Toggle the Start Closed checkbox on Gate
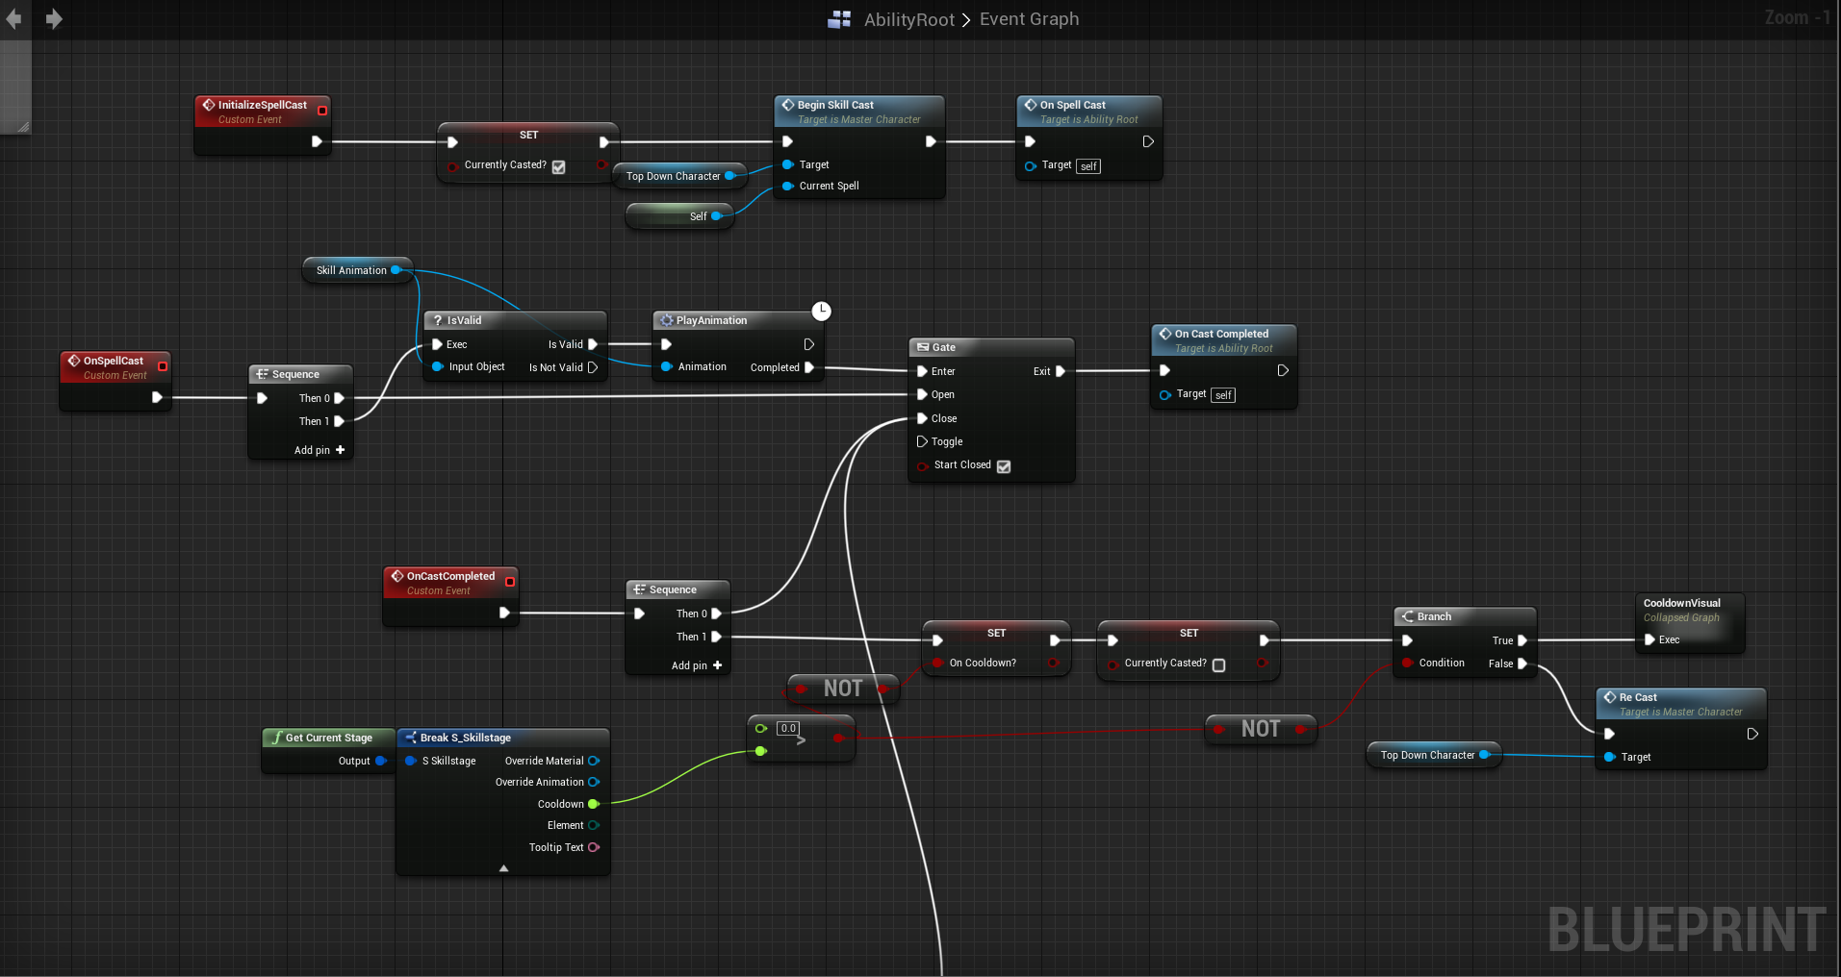This screenshot has width=1841, height=977. tap(1004, 466)
